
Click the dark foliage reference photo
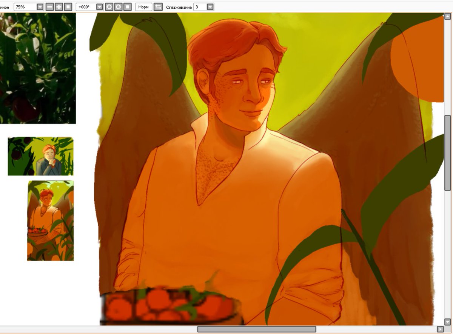(38, 68)
